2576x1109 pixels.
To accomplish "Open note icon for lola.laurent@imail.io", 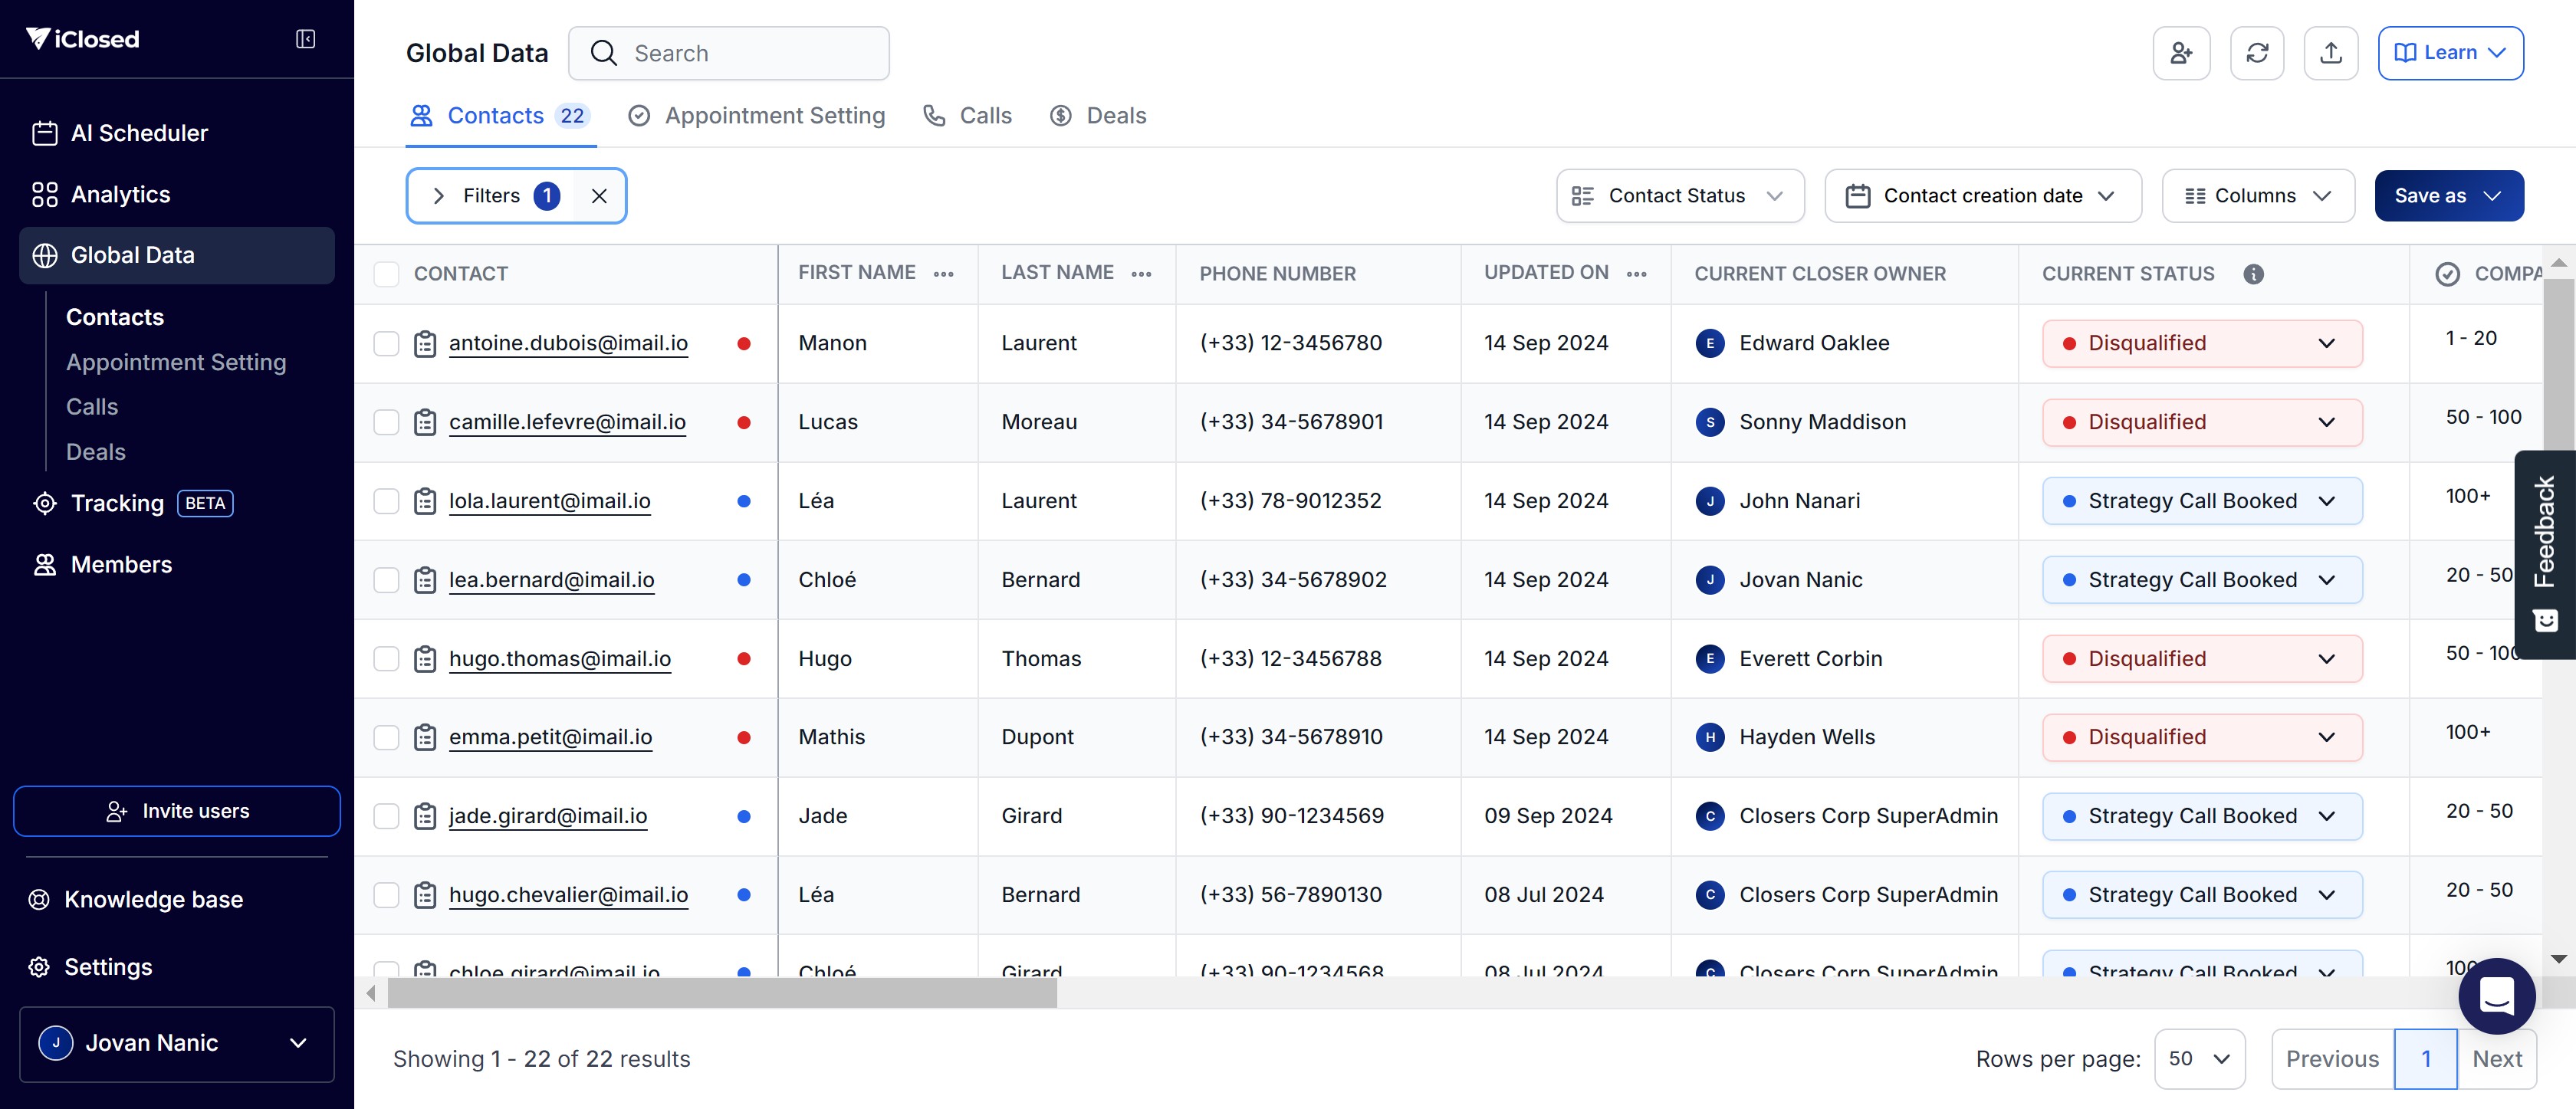I will [425, 501].
